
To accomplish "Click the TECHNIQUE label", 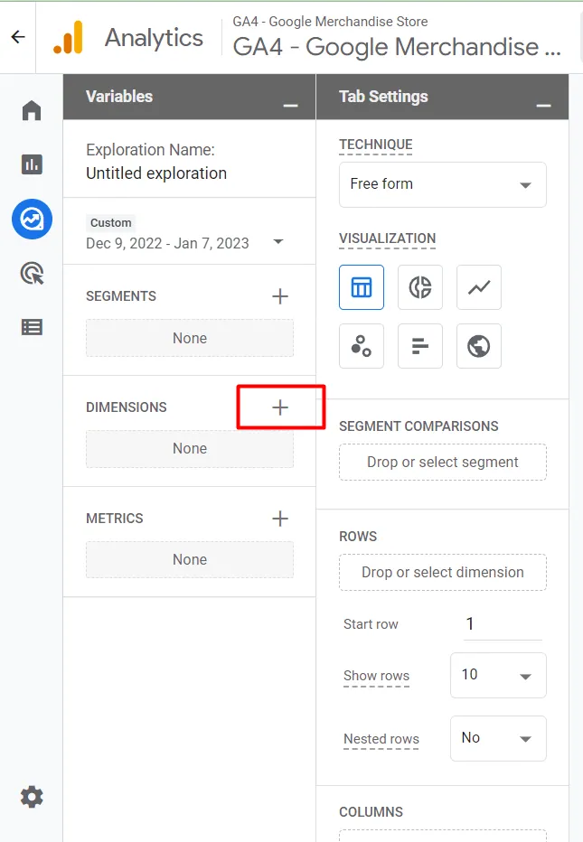I will pyautogui.click(x=376, y=145).
